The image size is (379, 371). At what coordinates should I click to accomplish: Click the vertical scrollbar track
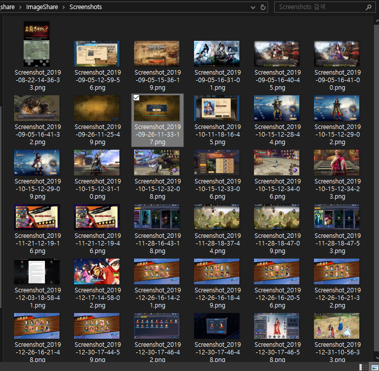click(377, 189)
